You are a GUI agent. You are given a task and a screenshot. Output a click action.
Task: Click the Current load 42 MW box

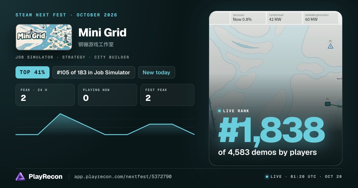pos(284,18)
